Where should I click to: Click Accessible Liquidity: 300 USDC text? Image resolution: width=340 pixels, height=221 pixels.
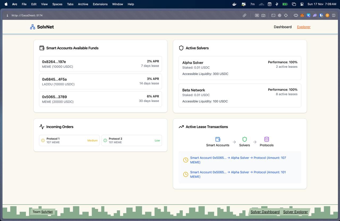pos(205,74)
